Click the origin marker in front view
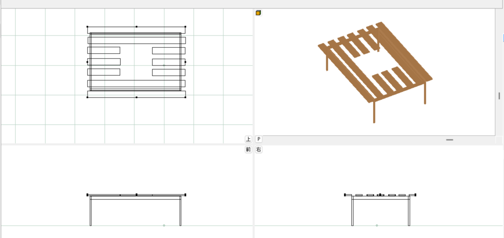 tap(164, 225)
